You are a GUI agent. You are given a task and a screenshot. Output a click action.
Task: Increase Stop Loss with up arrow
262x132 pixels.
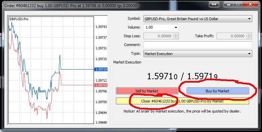pyautogui.click(x=175, y=35)
